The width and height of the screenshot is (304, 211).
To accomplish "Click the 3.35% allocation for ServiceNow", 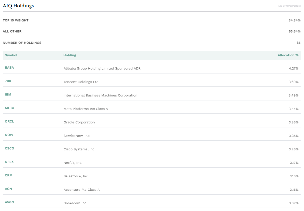I will click(x=294, y=136).
